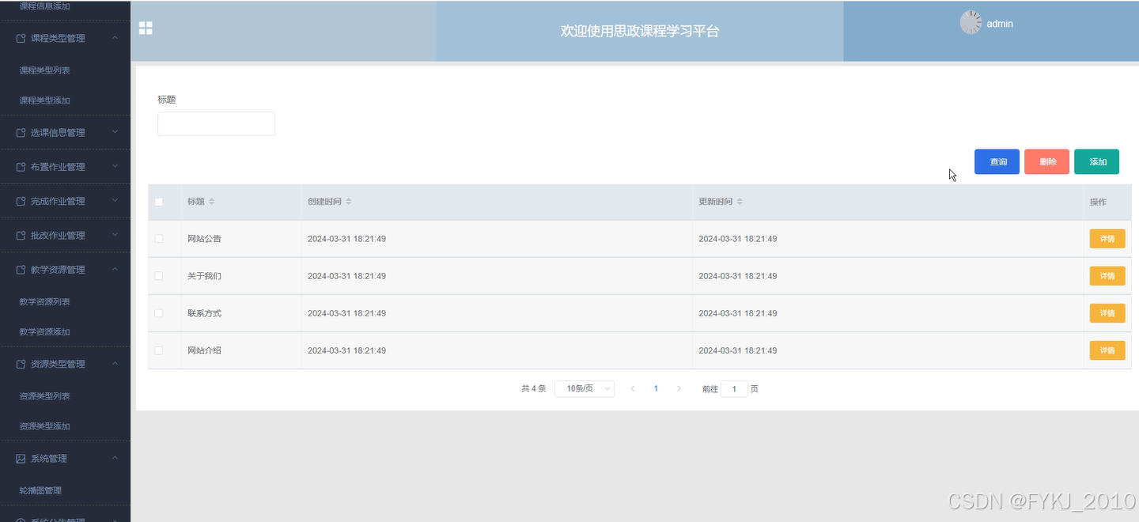Click the blue 查询 button
The image size is (1139, 522).
click(997, 161)
